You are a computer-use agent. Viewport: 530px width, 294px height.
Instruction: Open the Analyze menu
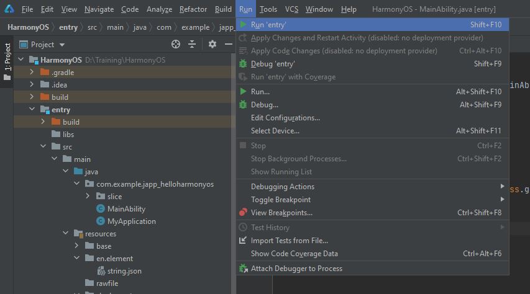(x=159, y=9)
